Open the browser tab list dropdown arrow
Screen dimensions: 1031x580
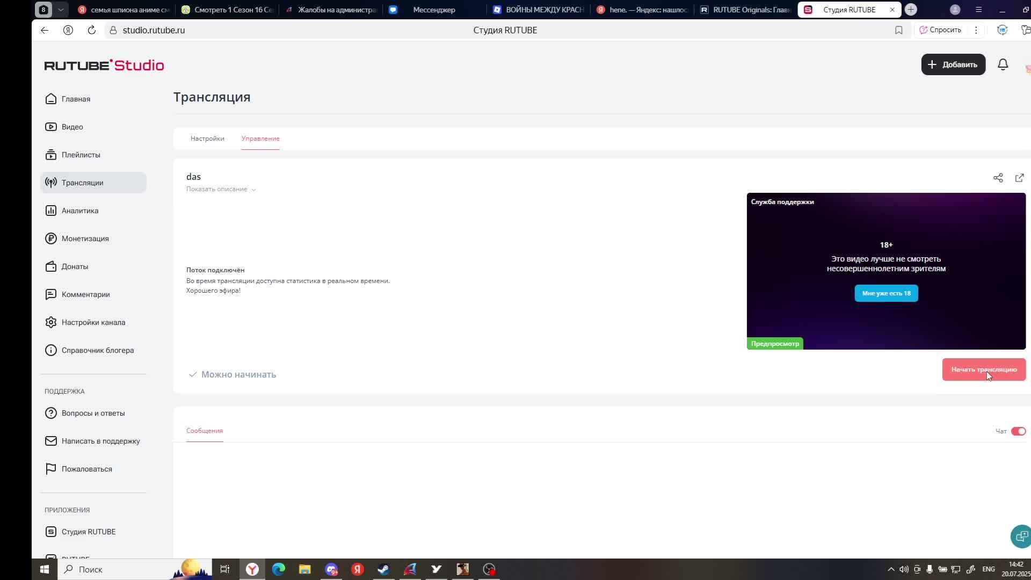[x=61, y=10]
